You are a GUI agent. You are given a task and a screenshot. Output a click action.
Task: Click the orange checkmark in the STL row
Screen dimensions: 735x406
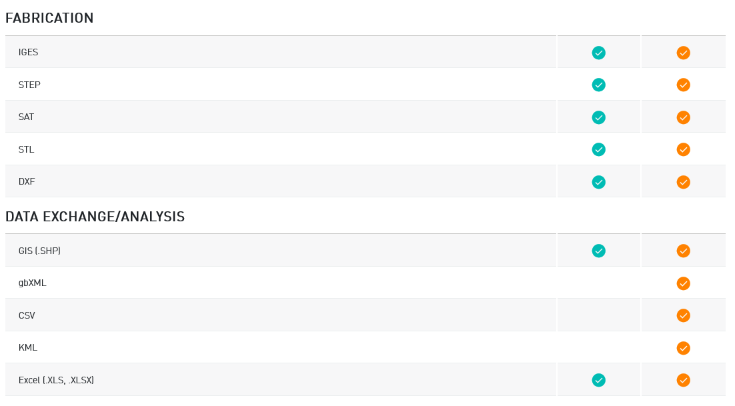coord(684,149)
